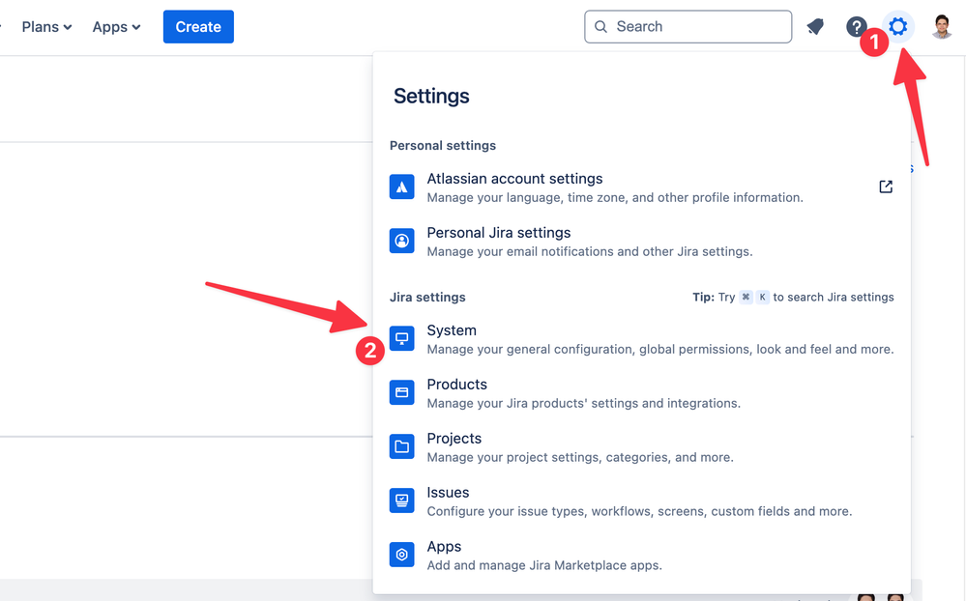Image resolution: width=966 pixels, height=601 pixels.
Task: Focus the Search input field
Action: click(688, 26)
